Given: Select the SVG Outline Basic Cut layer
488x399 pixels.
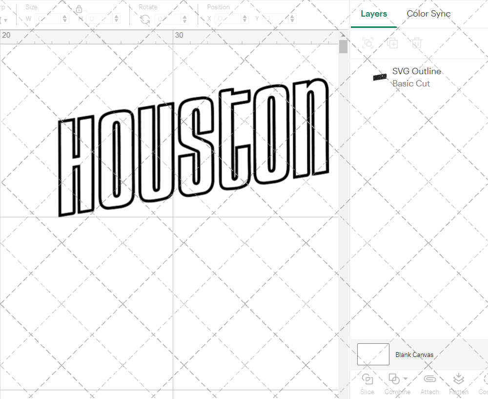Looking at the screenshot, I should pos(417,77).
